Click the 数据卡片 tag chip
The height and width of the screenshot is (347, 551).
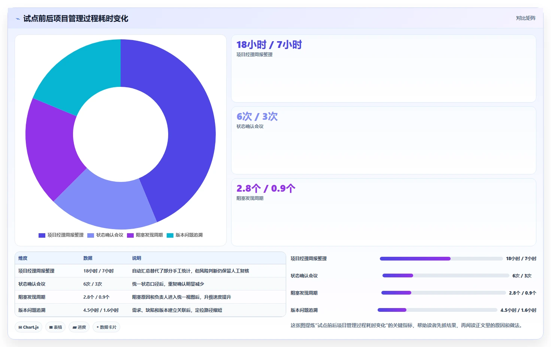pos(106,327)
